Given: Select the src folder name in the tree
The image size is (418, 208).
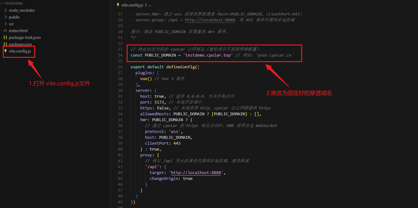Looking at the screenshot, I should (11, 24).
